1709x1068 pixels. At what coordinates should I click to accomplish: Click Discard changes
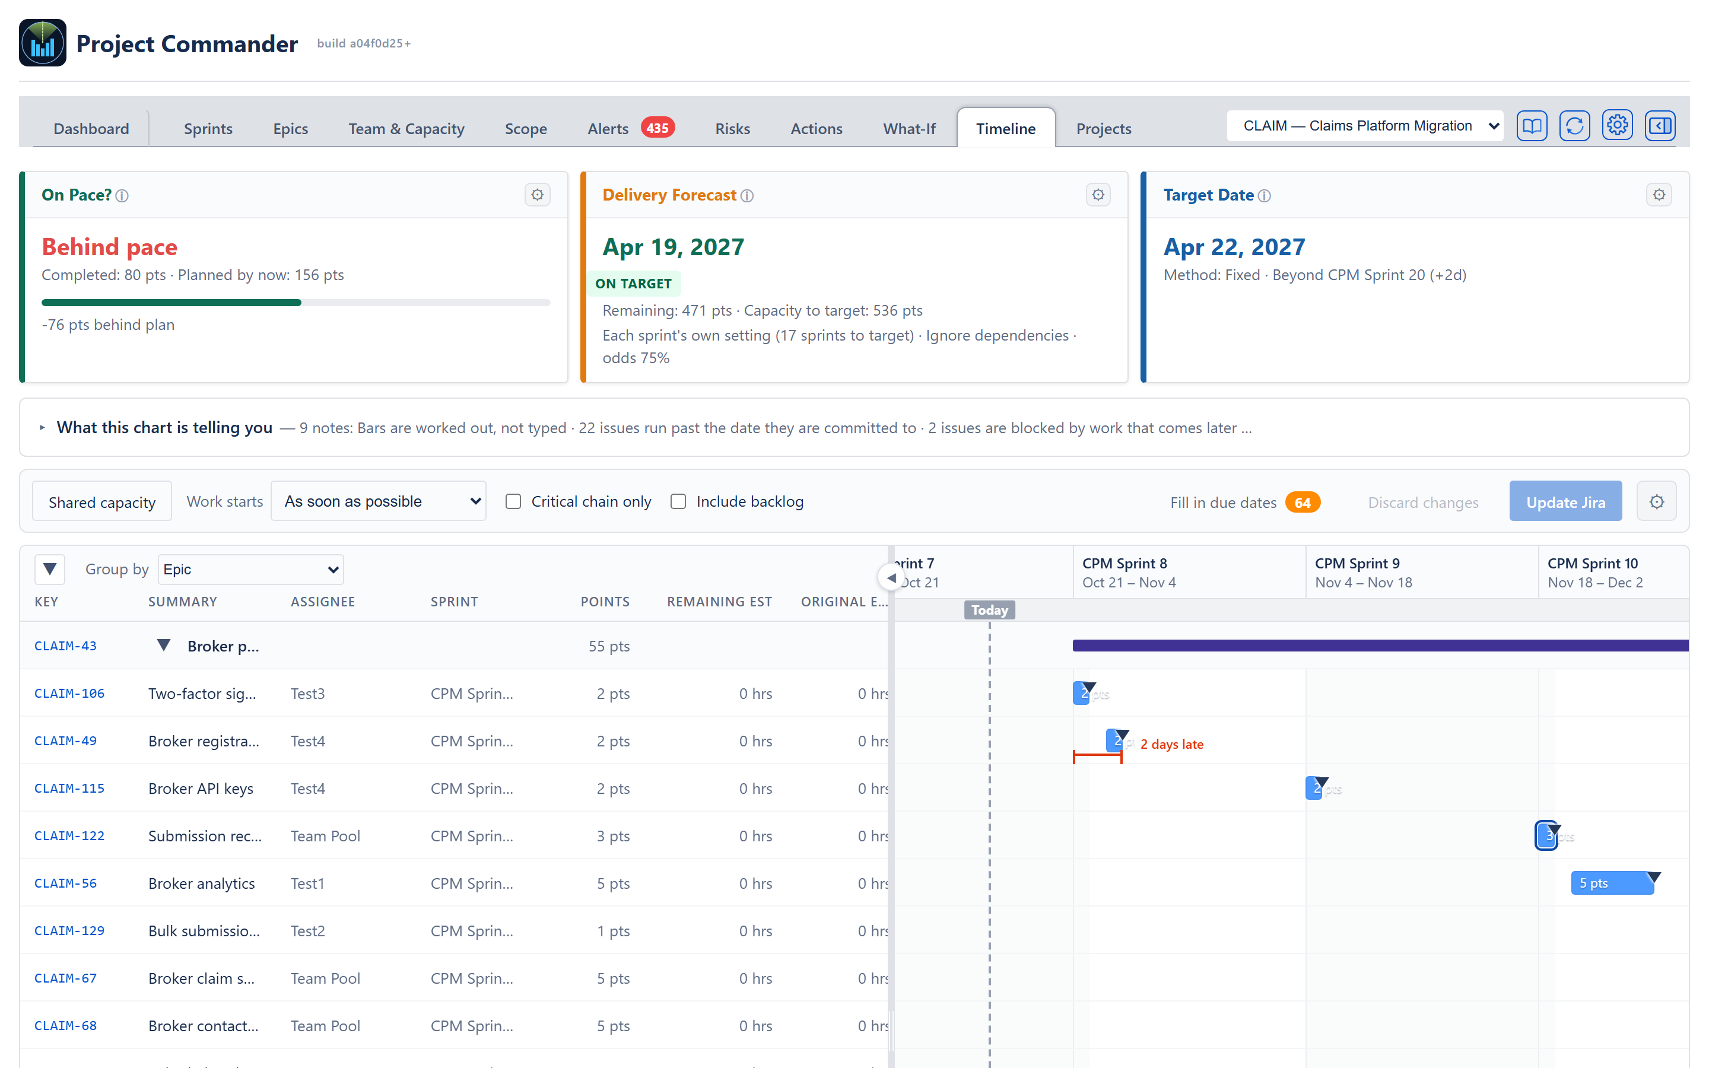(1422, 502)
